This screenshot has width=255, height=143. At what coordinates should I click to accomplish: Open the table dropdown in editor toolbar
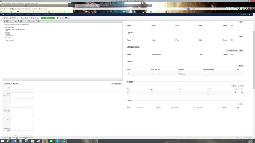click(x=29, y=21)
